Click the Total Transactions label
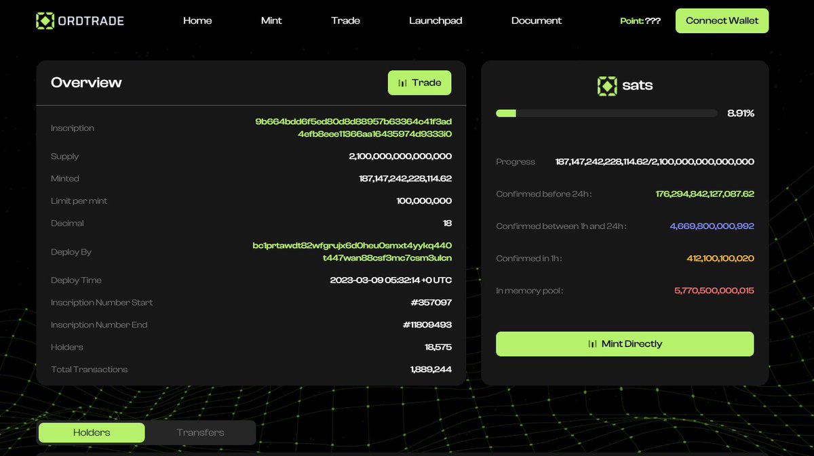This screenshot has height=456, width=814. pos(90,369)
